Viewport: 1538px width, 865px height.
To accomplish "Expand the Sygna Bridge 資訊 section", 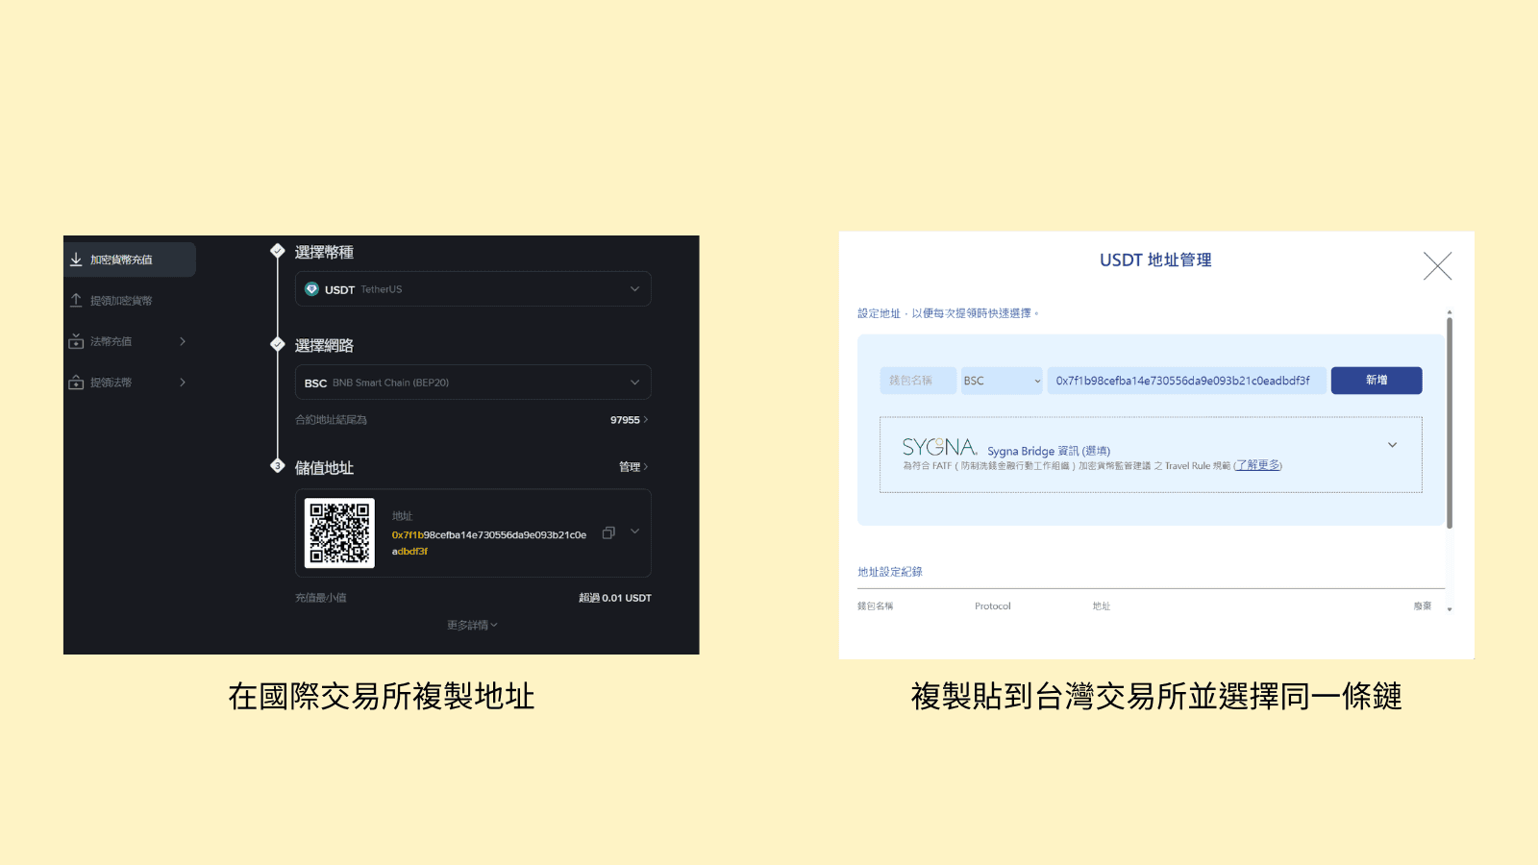I will point(1393,444).
